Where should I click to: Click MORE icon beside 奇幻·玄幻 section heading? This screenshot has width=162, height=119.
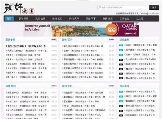(x=111, y=86)
